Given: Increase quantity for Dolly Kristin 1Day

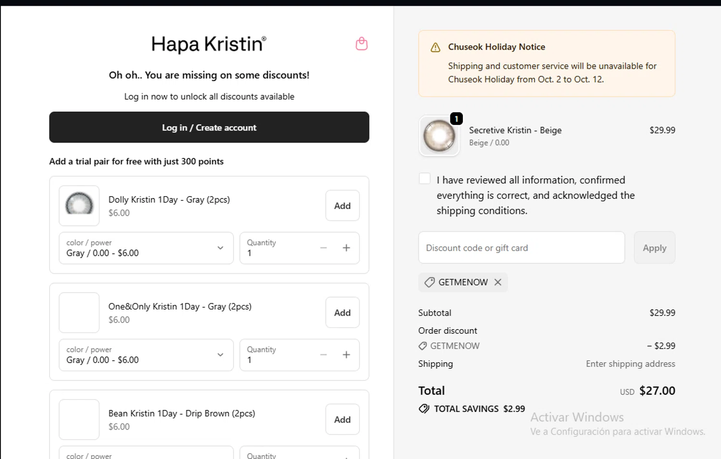Looking at the screenshot, I should [346, 248].
